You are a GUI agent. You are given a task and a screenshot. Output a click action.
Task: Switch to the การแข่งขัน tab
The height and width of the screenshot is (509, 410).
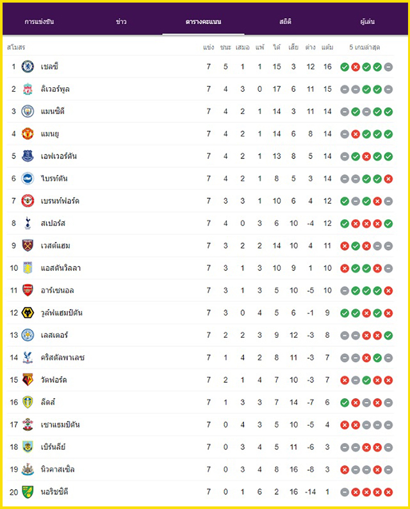[x=39, y=22]
